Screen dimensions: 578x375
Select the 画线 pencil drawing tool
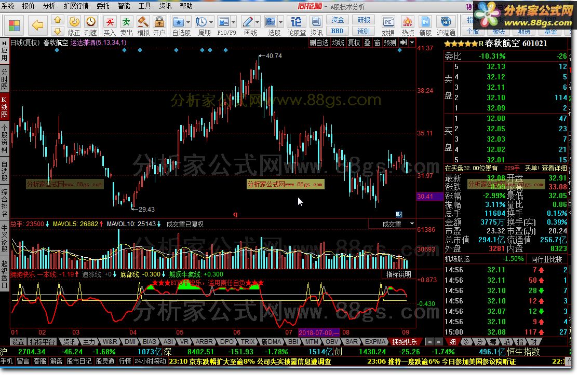point(247,22)
